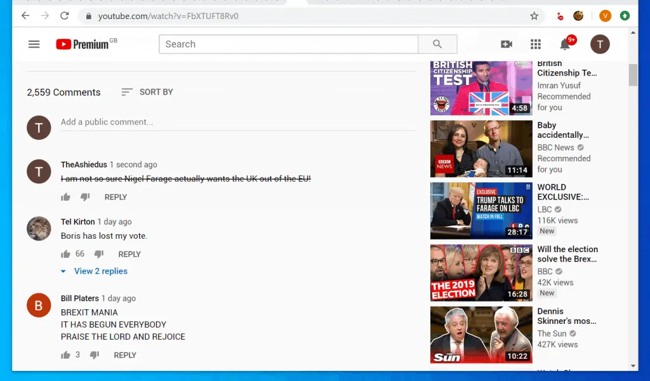Screen dimensions: 650x381
Task: Like Tel Kirton's comment with thumbs up
Action: point(65,253)
